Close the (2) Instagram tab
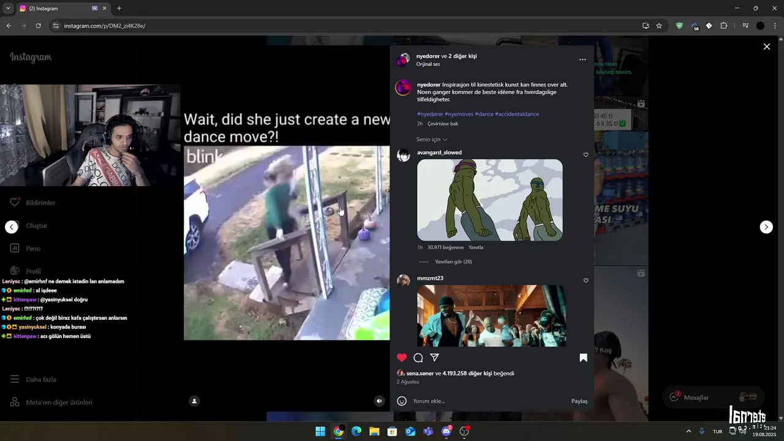This screenshot has height=441, width=784. pos(105,9)
